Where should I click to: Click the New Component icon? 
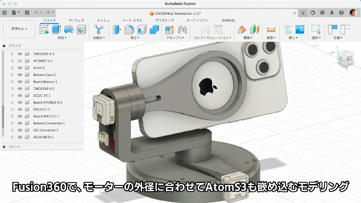point(170,30)
